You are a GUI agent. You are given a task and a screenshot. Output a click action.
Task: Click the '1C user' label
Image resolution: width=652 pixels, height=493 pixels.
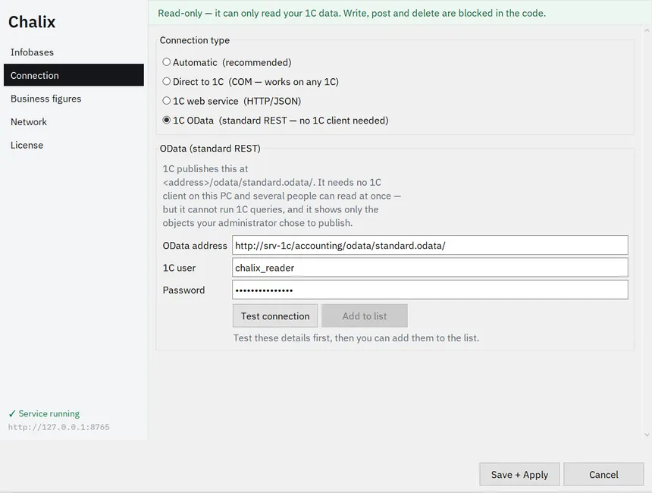click(179, 268)
